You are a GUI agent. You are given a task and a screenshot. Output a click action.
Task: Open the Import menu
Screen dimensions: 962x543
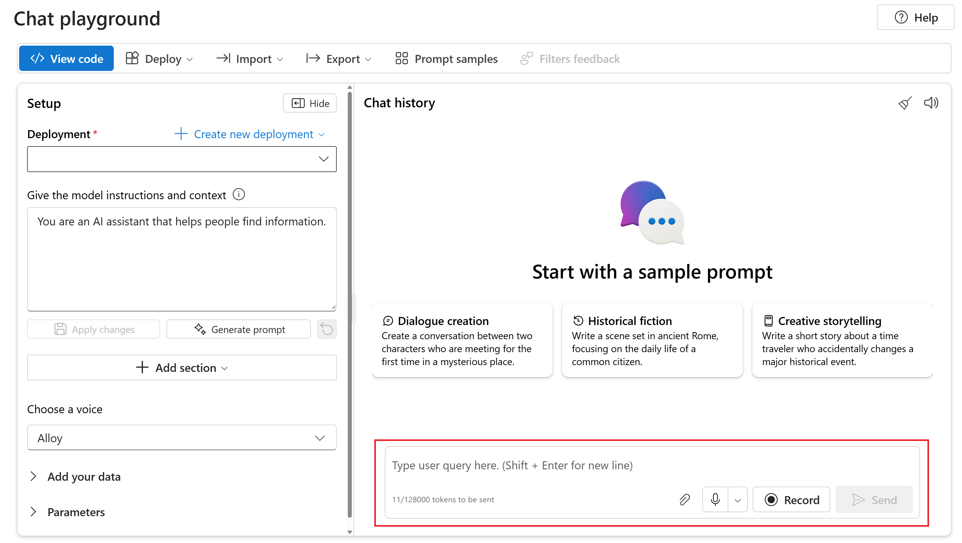coord(249,59)
